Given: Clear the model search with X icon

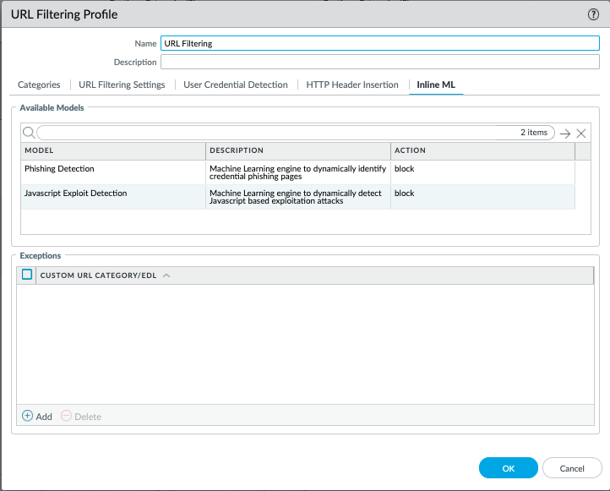Looking at the screenshot, I should (581, 134).
